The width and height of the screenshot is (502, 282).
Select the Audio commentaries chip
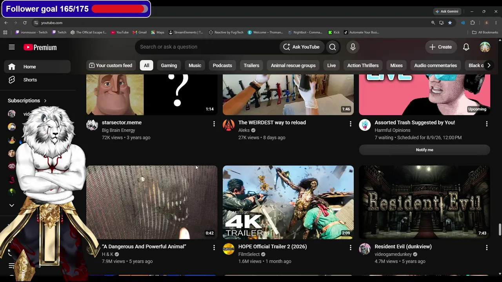pyautogui.click(x=435, y=65)
